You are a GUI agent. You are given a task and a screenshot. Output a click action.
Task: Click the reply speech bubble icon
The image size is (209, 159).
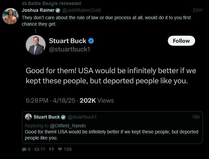pyautogui.click(x=24, y=149)
